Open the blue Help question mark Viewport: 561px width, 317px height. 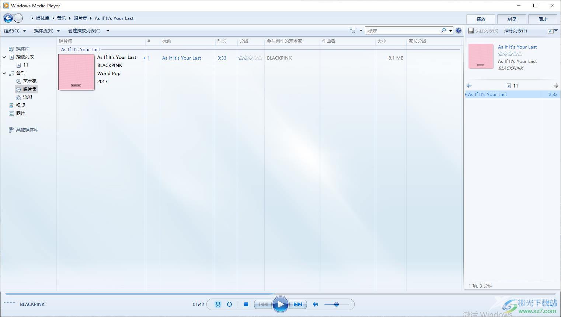458,31
